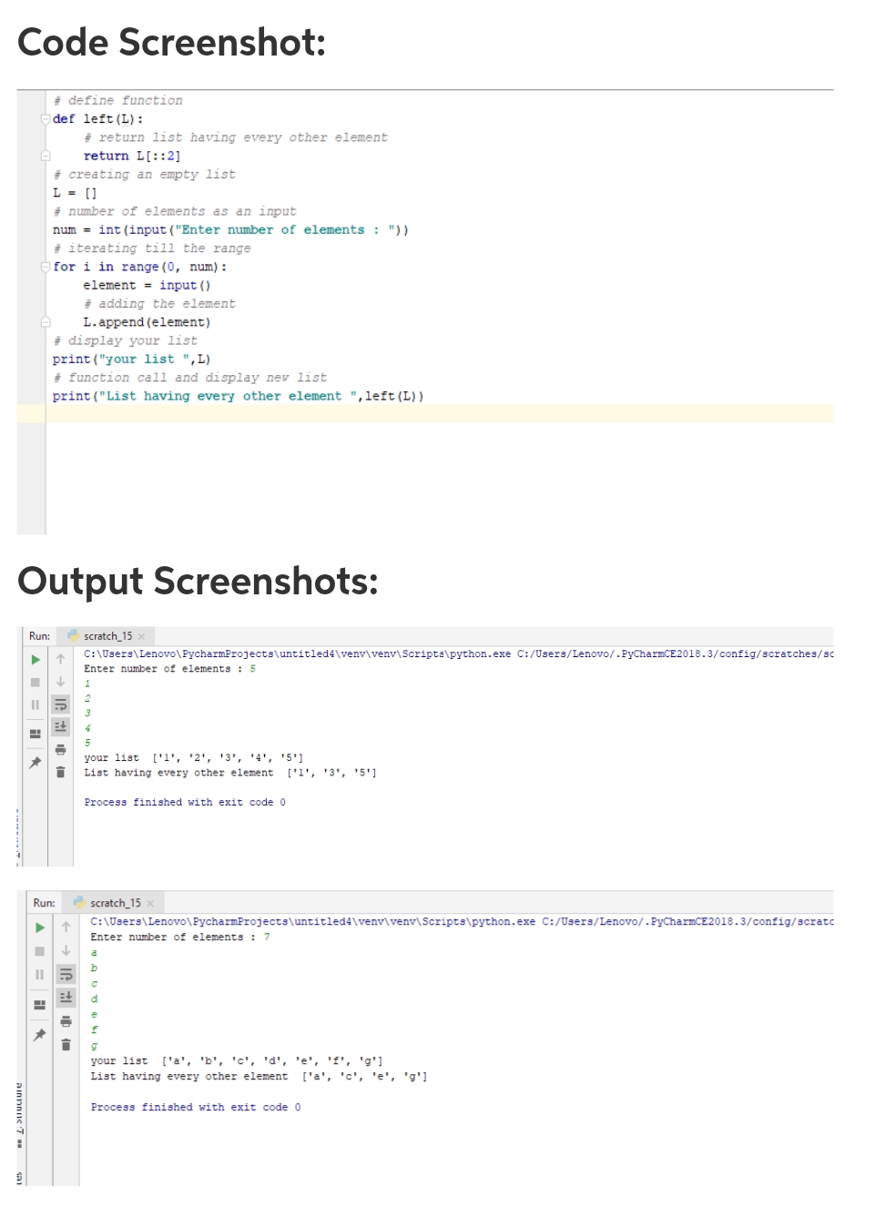Click fold end marker beside 'L.append(element)'
Viewport: 886px width, 1206px height.
click(x=46, y=322)
